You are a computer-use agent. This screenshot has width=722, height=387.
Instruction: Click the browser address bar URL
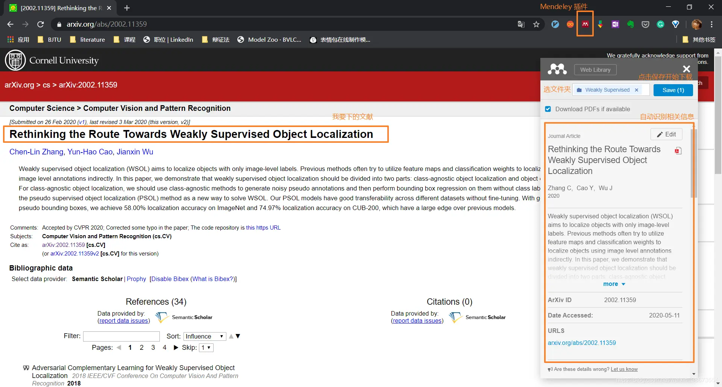pyautogui.click(x=106, y=24)
